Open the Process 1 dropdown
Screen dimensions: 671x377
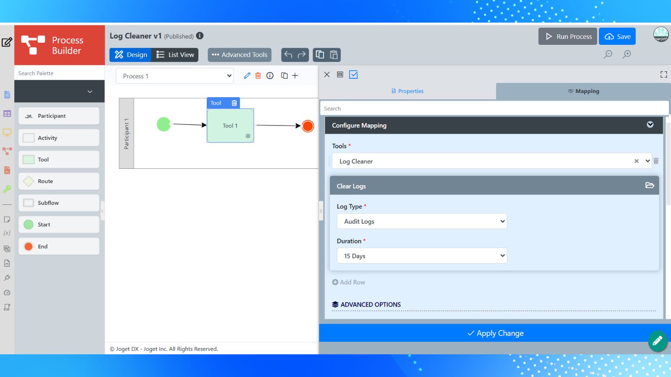175,76
